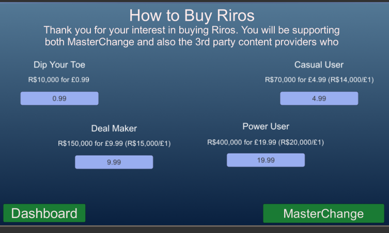
Task: Click the 0.99 purchase button
Action: point(59,98)
